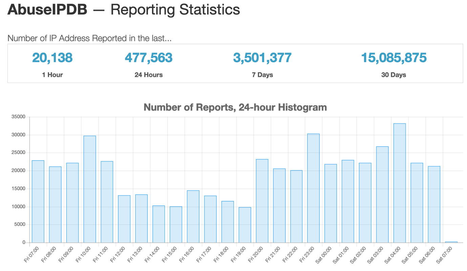Click the '7 Days' label
Screen dimensions: 467x271
coord(262,75)
